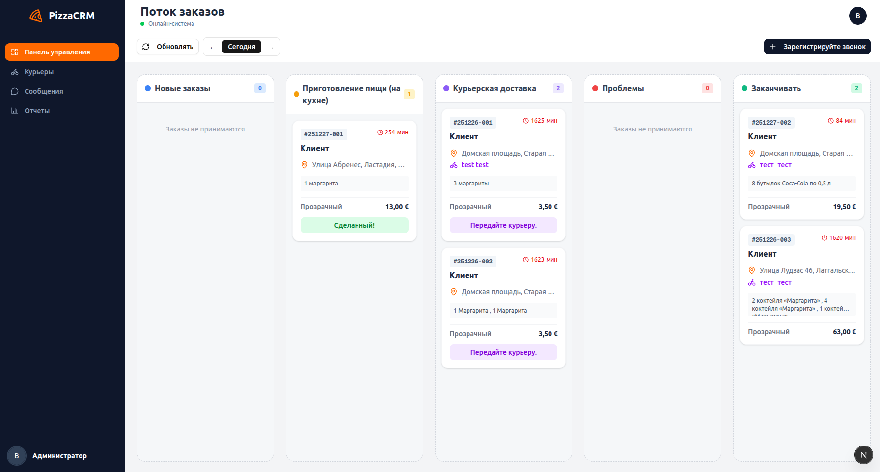Click the Сделанный! status badge

tap(354, 225)
